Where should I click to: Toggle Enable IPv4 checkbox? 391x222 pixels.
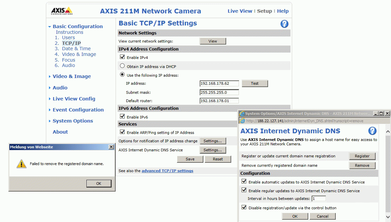pos(122,57)
